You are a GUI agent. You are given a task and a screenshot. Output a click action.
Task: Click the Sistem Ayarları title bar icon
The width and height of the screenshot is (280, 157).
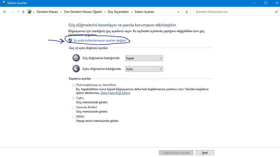pyautogui.click(x=4, y=3)
